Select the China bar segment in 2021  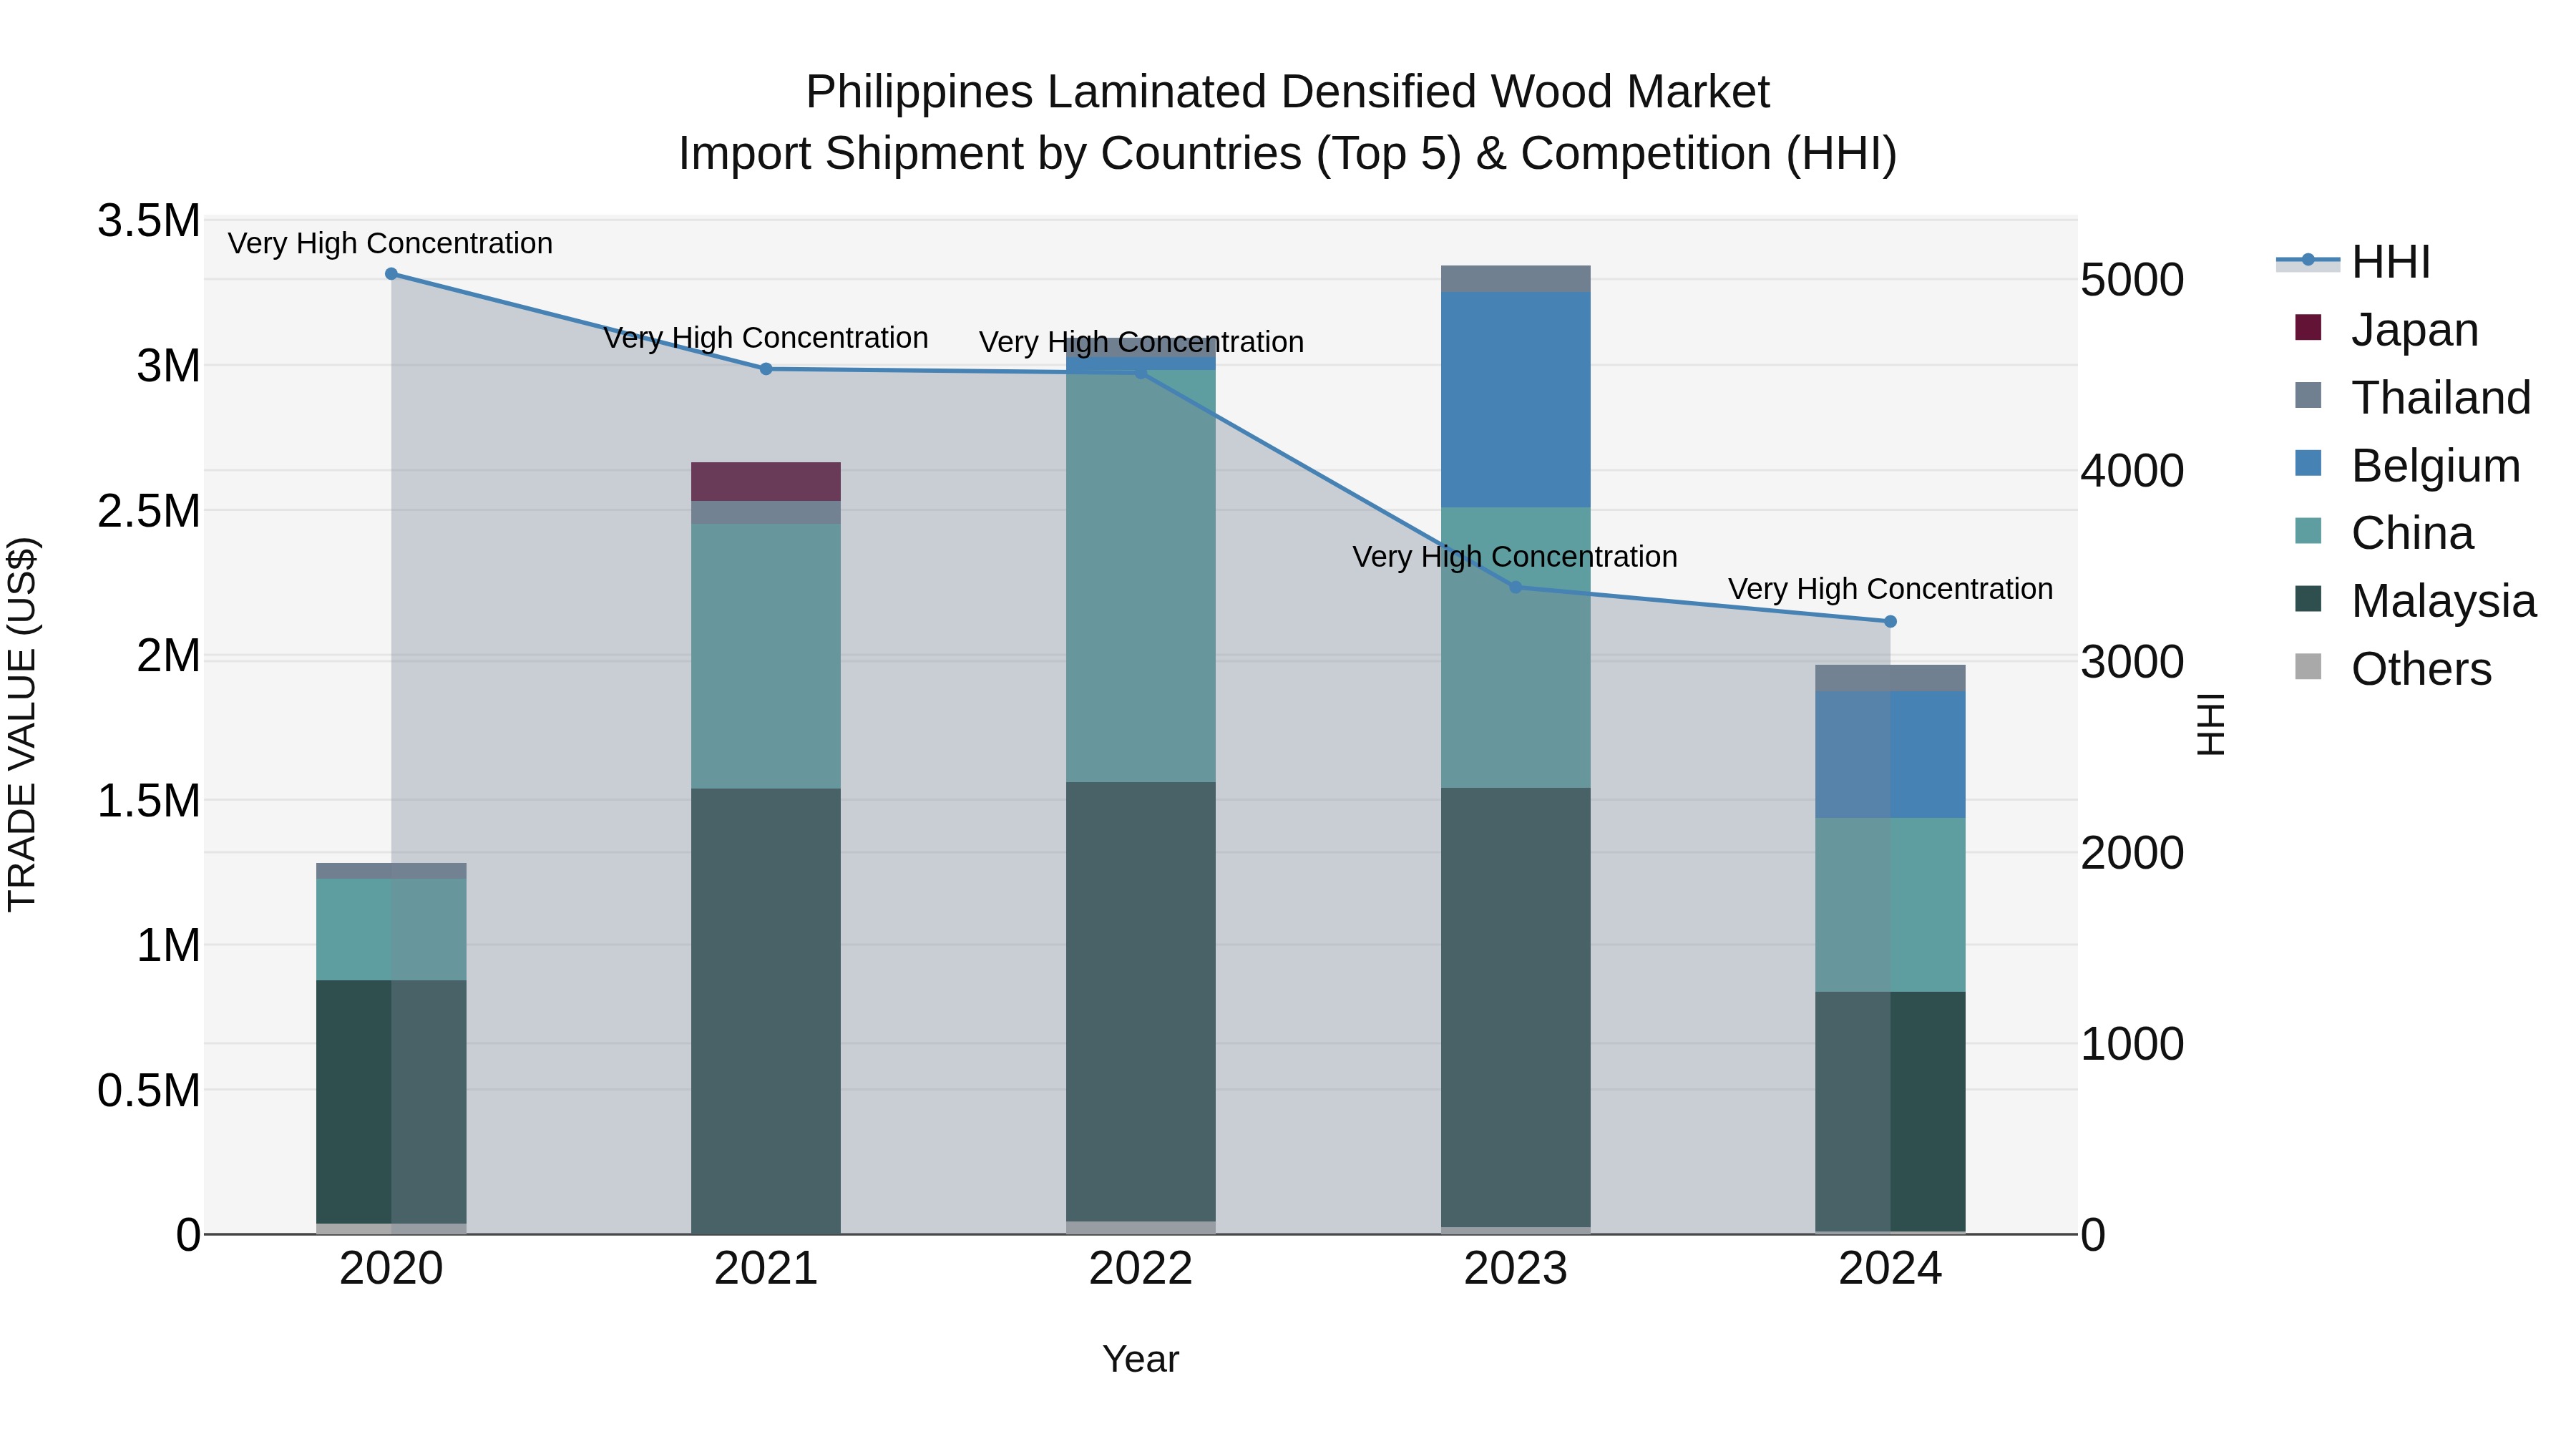coord(766,657)
